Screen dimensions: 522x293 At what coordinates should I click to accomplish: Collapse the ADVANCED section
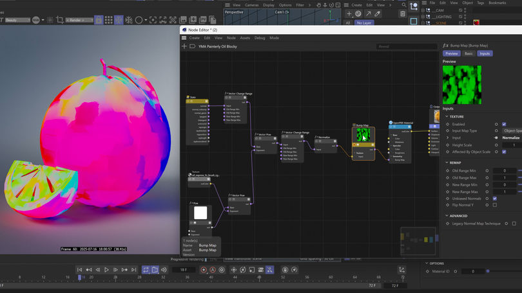coord(447,216)
